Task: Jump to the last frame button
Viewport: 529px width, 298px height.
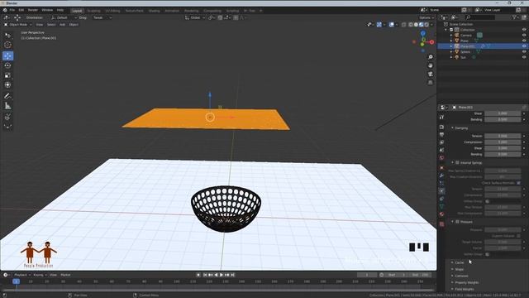Action: 233,275
